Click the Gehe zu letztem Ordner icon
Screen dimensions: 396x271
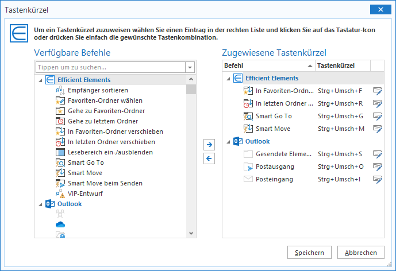click(60, 121)
